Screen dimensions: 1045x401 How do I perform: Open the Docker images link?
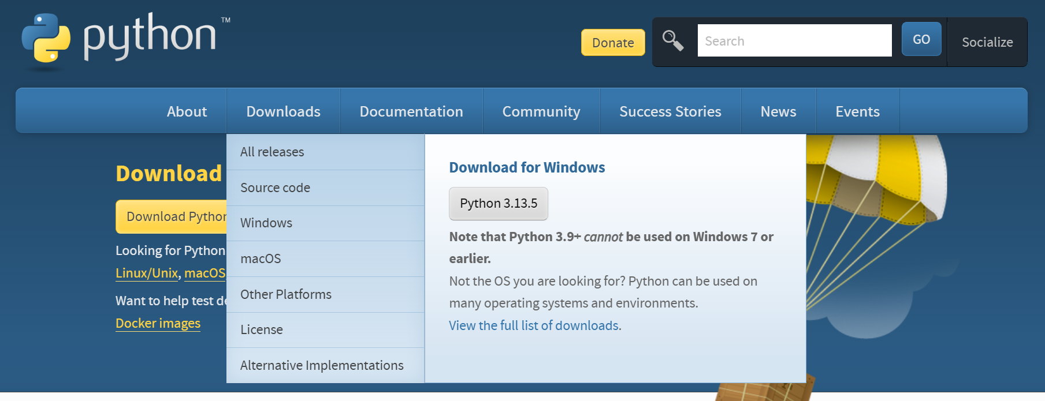coord(158,323)
